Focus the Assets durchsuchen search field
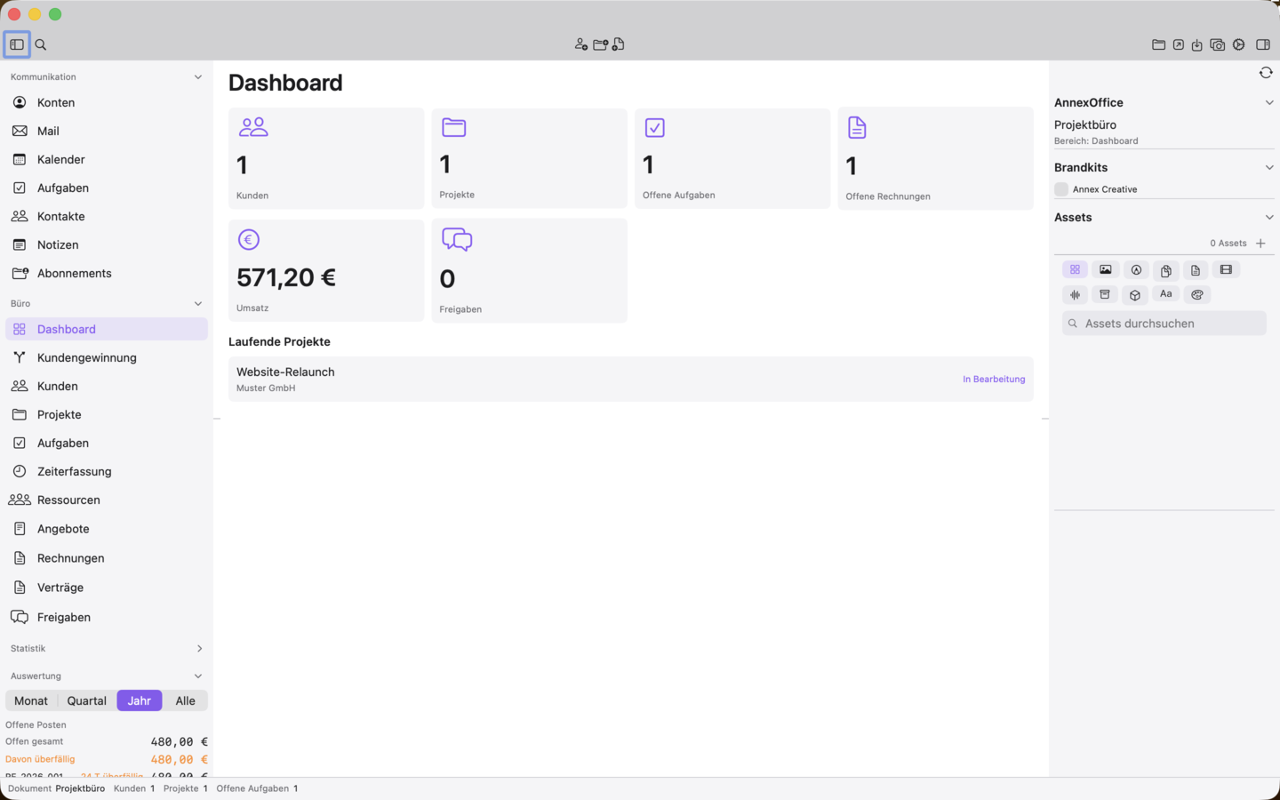Viewport: 1280px width, 800px height. pyautogui.click(x=1164, y=324)
